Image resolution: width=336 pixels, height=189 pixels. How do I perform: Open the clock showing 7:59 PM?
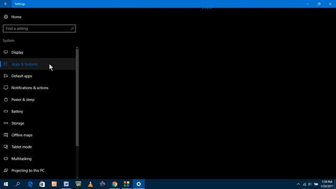click(x=327, y=184)
